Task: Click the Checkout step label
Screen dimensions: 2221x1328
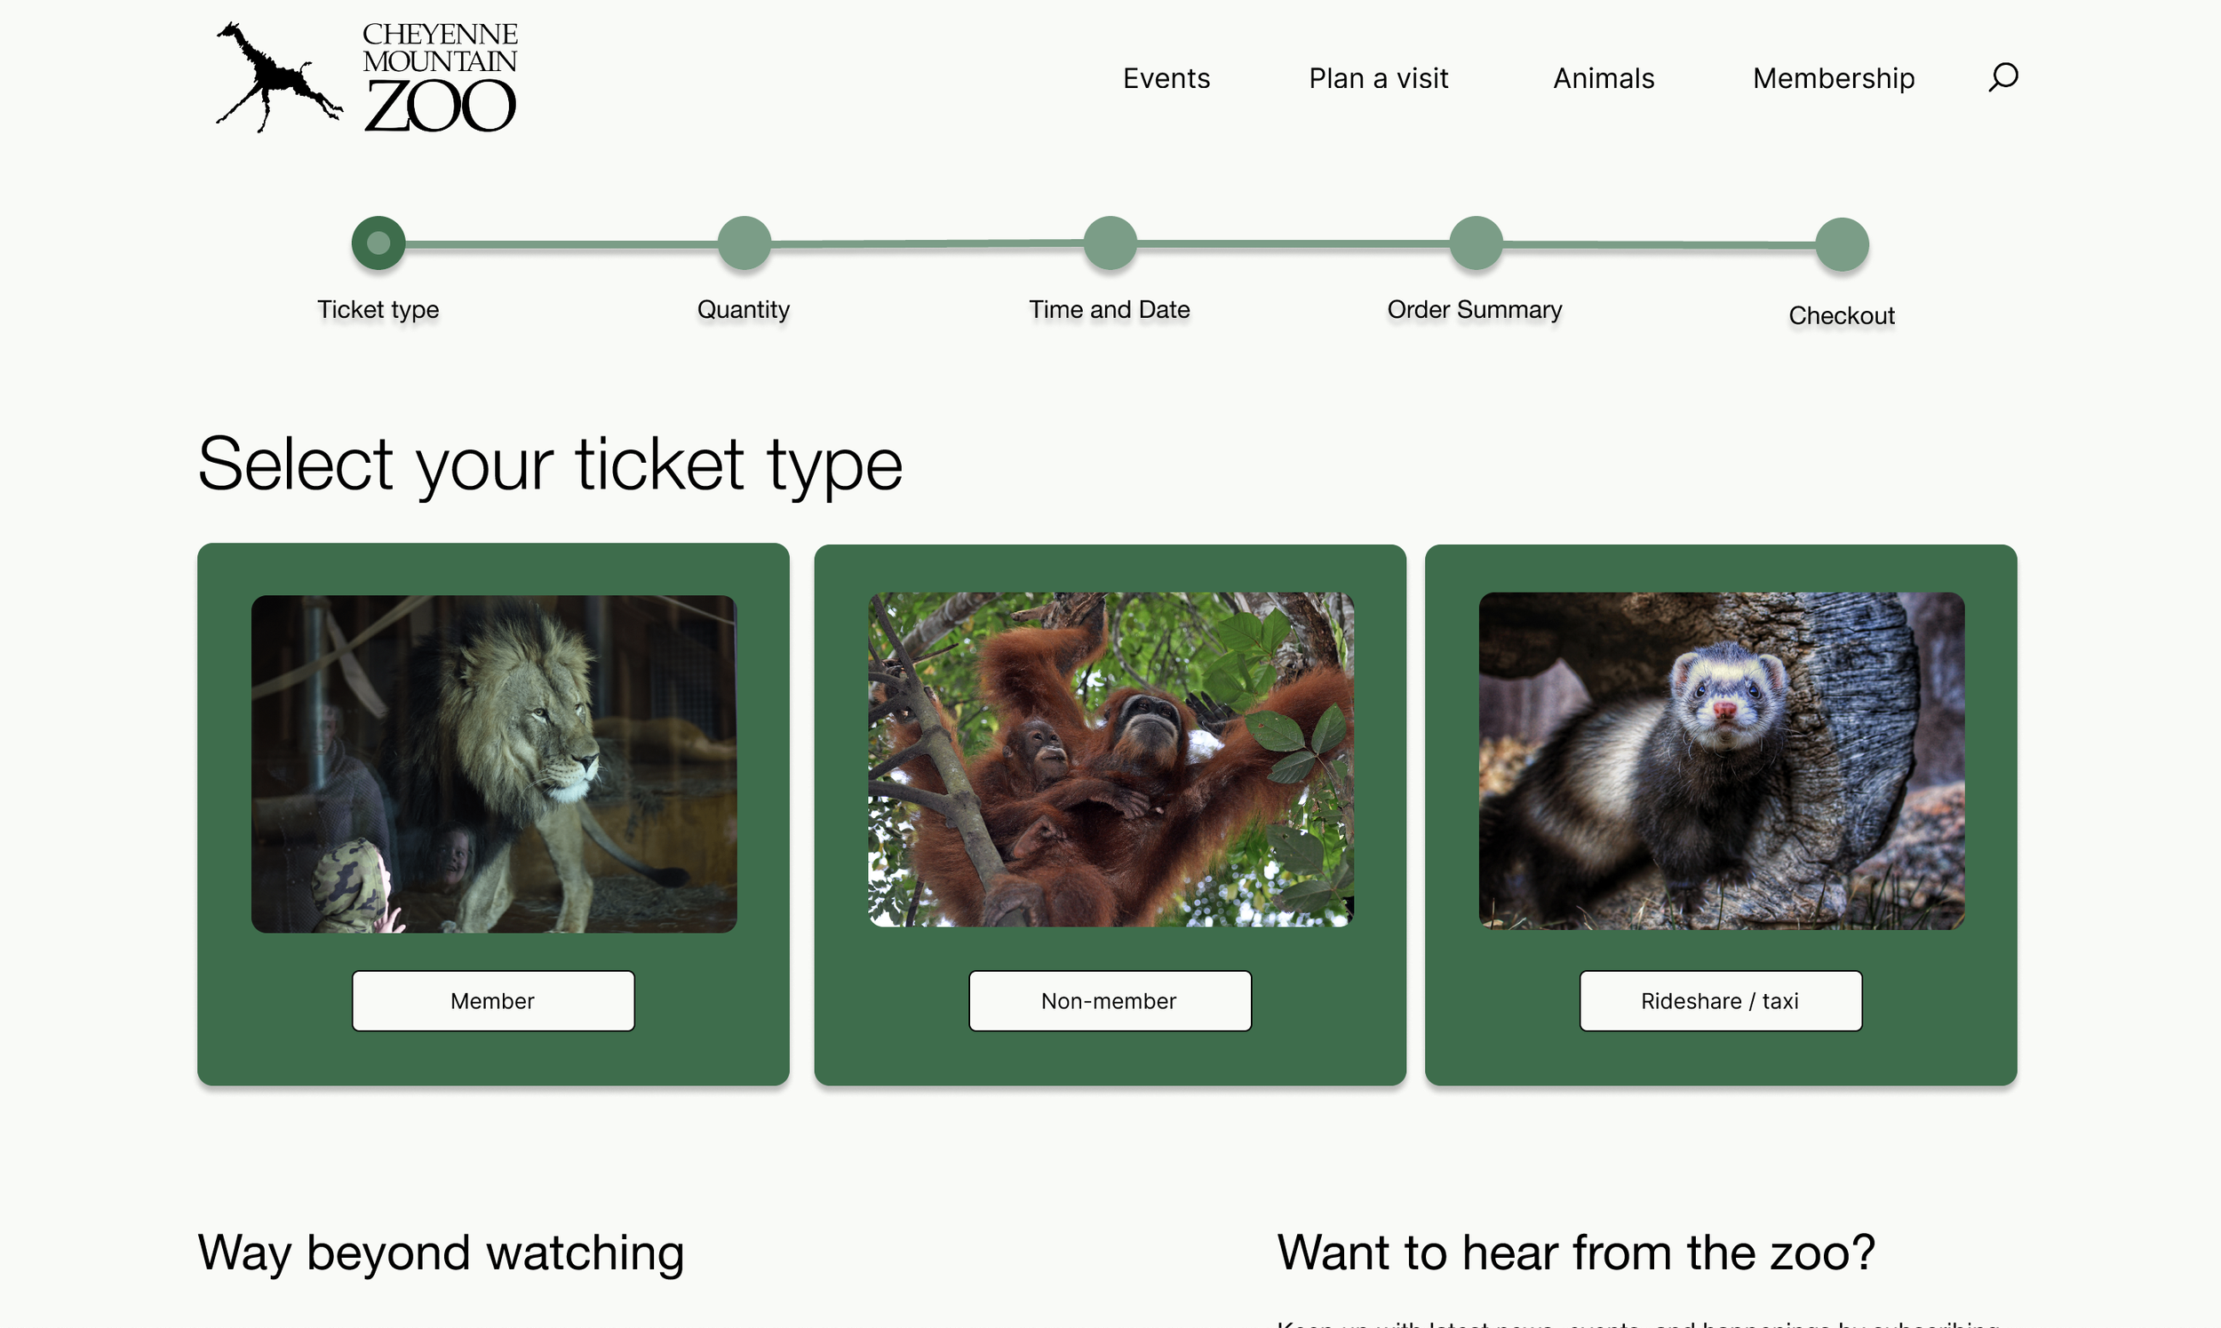Action: point(1842,316)
